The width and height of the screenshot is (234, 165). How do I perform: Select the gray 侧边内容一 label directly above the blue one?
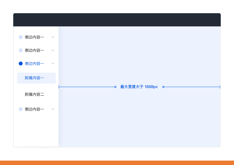(x=34, y=50)
